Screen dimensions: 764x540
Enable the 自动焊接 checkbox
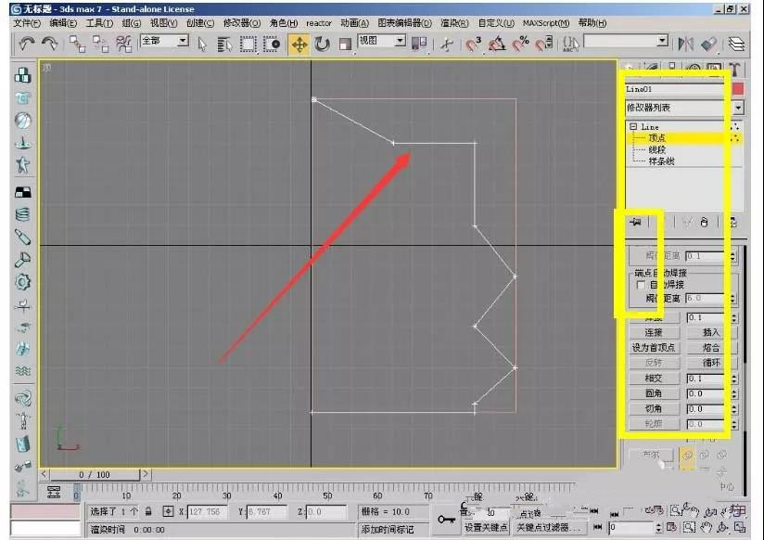tap(641, 285)
